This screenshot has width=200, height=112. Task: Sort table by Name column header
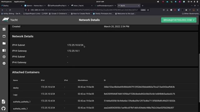[x=15, y=80]
